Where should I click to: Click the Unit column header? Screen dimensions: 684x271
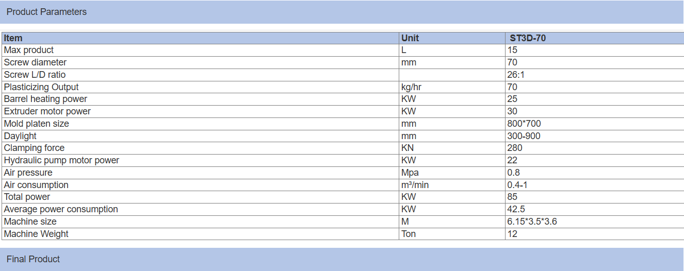(x=410, y=38)
